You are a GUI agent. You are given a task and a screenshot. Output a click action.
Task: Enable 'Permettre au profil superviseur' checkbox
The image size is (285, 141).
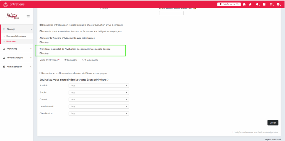pyautogui.click(x=41, y=73)
